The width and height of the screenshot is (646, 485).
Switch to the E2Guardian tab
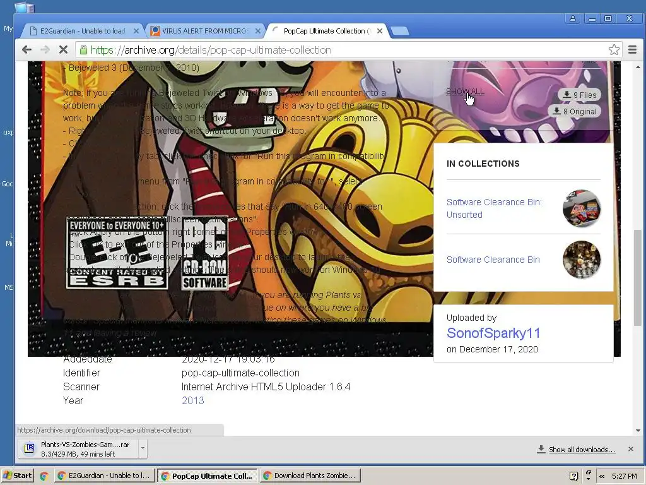tap(83, 31)
